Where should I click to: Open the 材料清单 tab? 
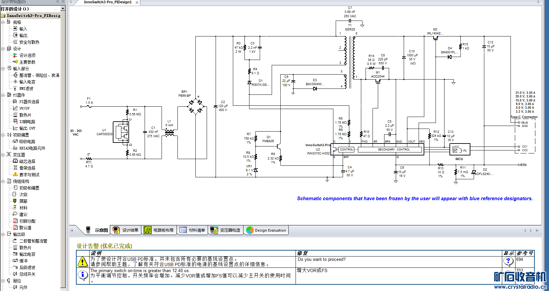(192, 230)
